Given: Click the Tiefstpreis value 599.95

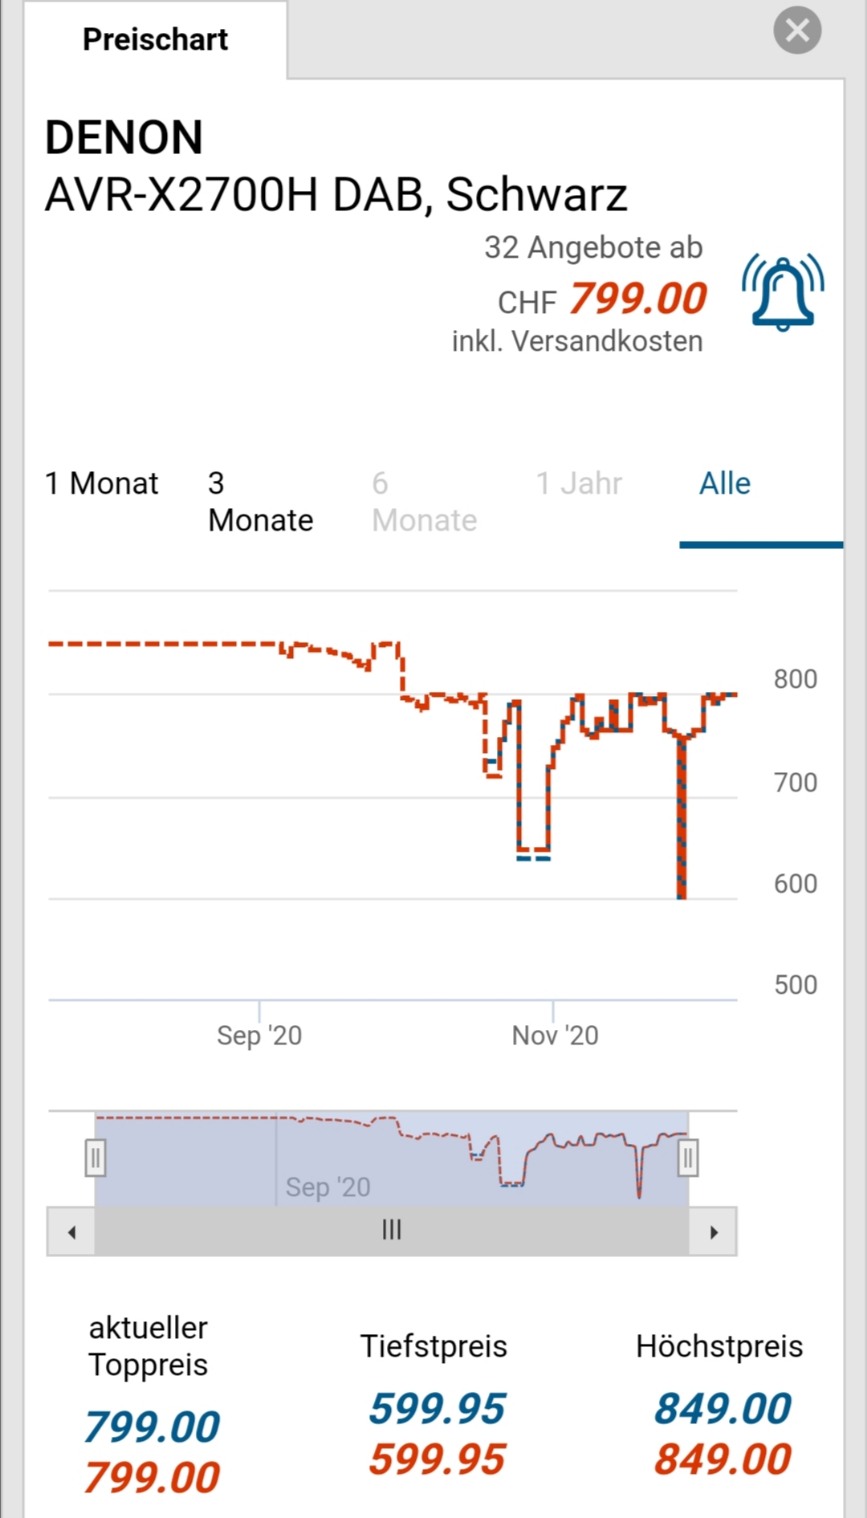Looking at the screenshot, I should (437, 1409).
